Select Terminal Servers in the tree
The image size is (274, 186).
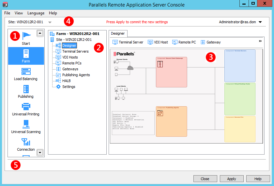pyautogui.click(x=75, y=51)
